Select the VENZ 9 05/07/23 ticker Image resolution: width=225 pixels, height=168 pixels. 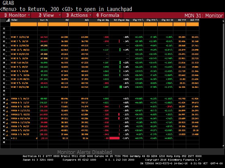(x=20, y=54)
